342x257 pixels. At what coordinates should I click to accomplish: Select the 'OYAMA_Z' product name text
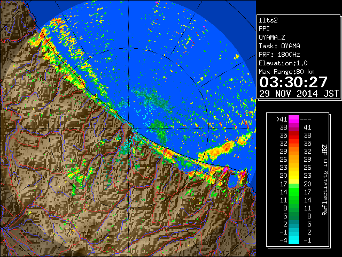point(272,37)
